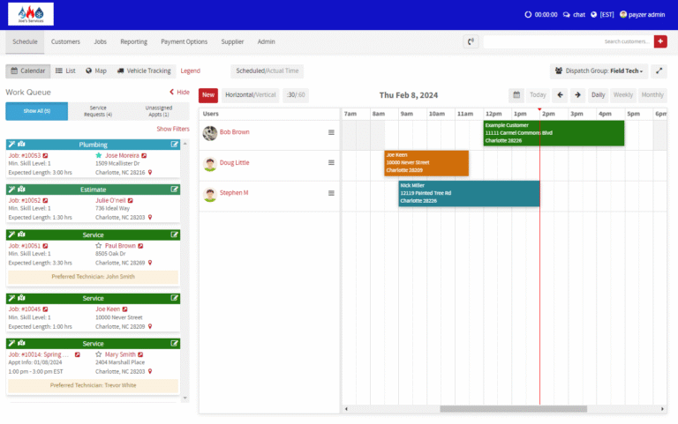Open the Legend link
The image size is (678, 424).
tap(191, 71)
